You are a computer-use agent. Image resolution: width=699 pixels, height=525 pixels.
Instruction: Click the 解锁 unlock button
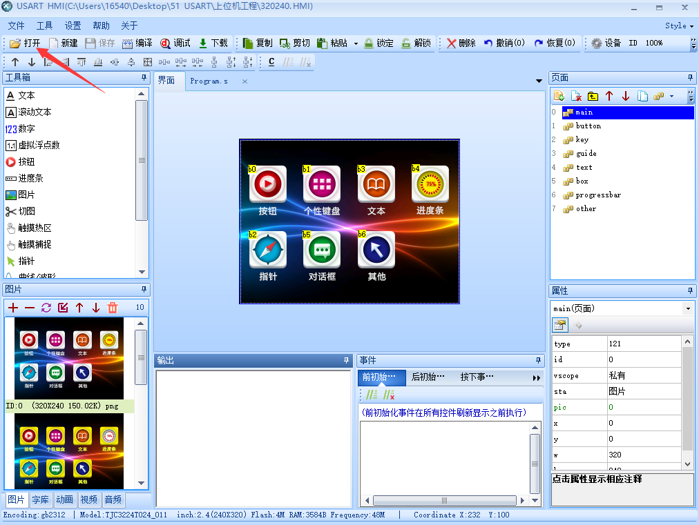point(416,43)
